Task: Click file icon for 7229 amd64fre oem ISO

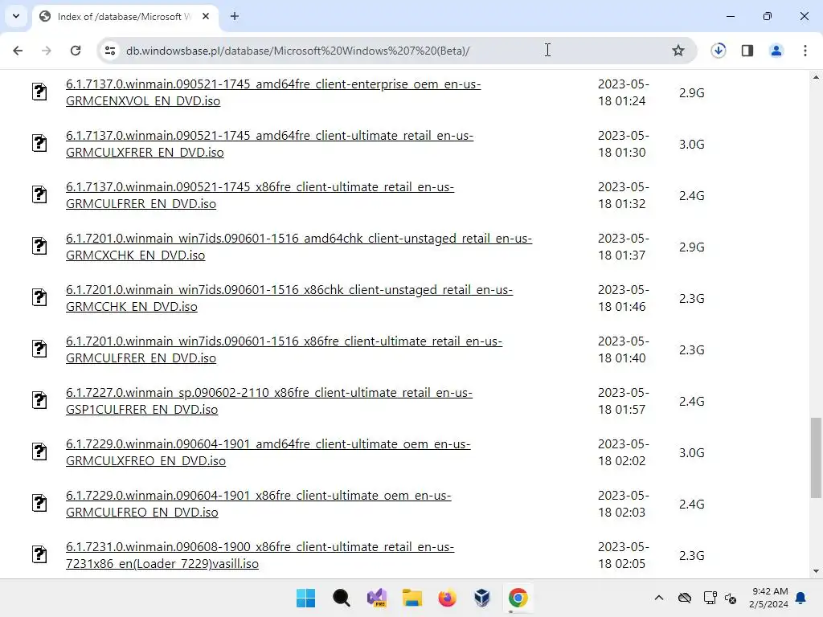Action: coord(39,452)
